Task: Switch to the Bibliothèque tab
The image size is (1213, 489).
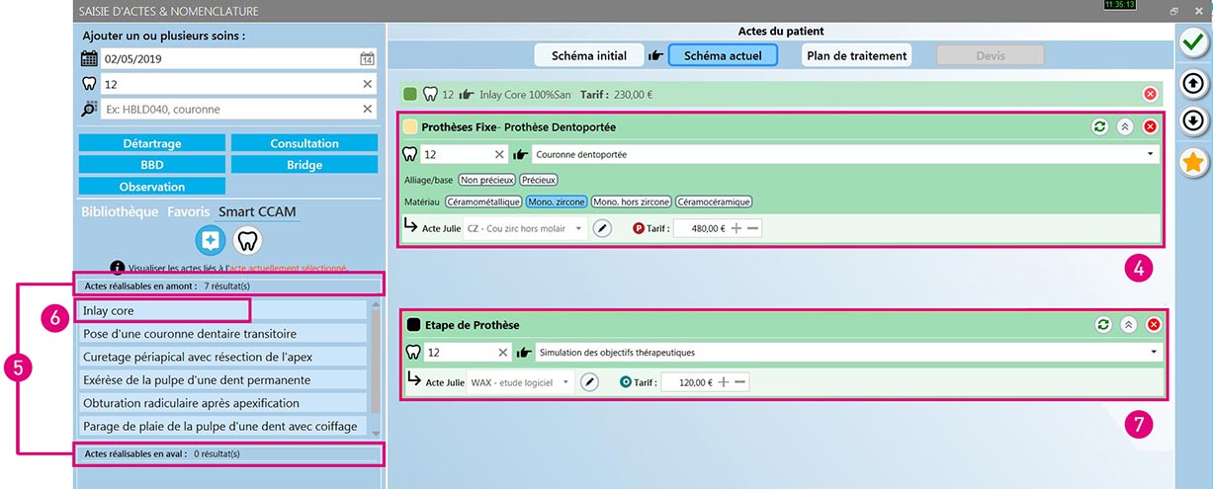Action: pyautogui.click(x=120, y=211)
